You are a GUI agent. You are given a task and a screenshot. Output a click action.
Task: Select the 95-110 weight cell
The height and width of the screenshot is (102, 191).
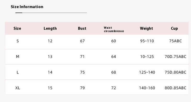pyautogui.click(x=147, y=41)
